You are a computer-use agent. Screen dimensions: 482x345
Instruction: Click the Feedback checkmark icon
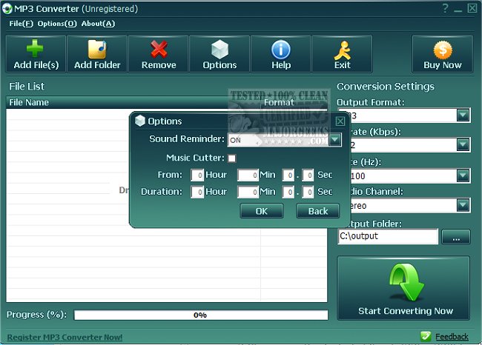pos(426,336)
